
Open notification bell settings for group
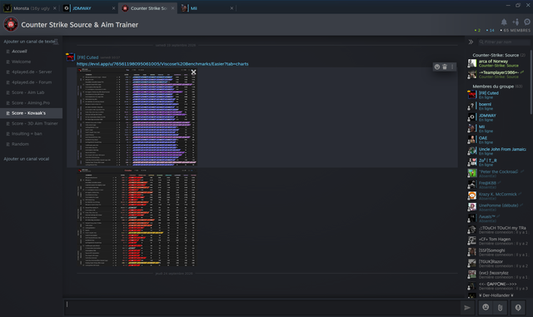coord(504,22)
